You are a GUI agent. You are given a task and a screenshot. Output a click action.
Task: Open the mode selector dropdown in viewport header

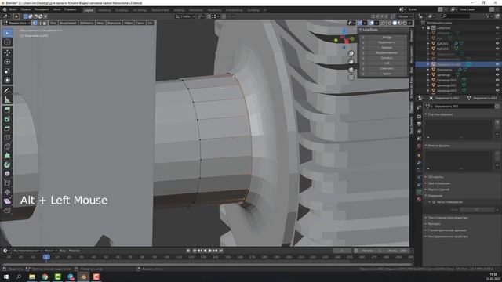tap(16, 23)
